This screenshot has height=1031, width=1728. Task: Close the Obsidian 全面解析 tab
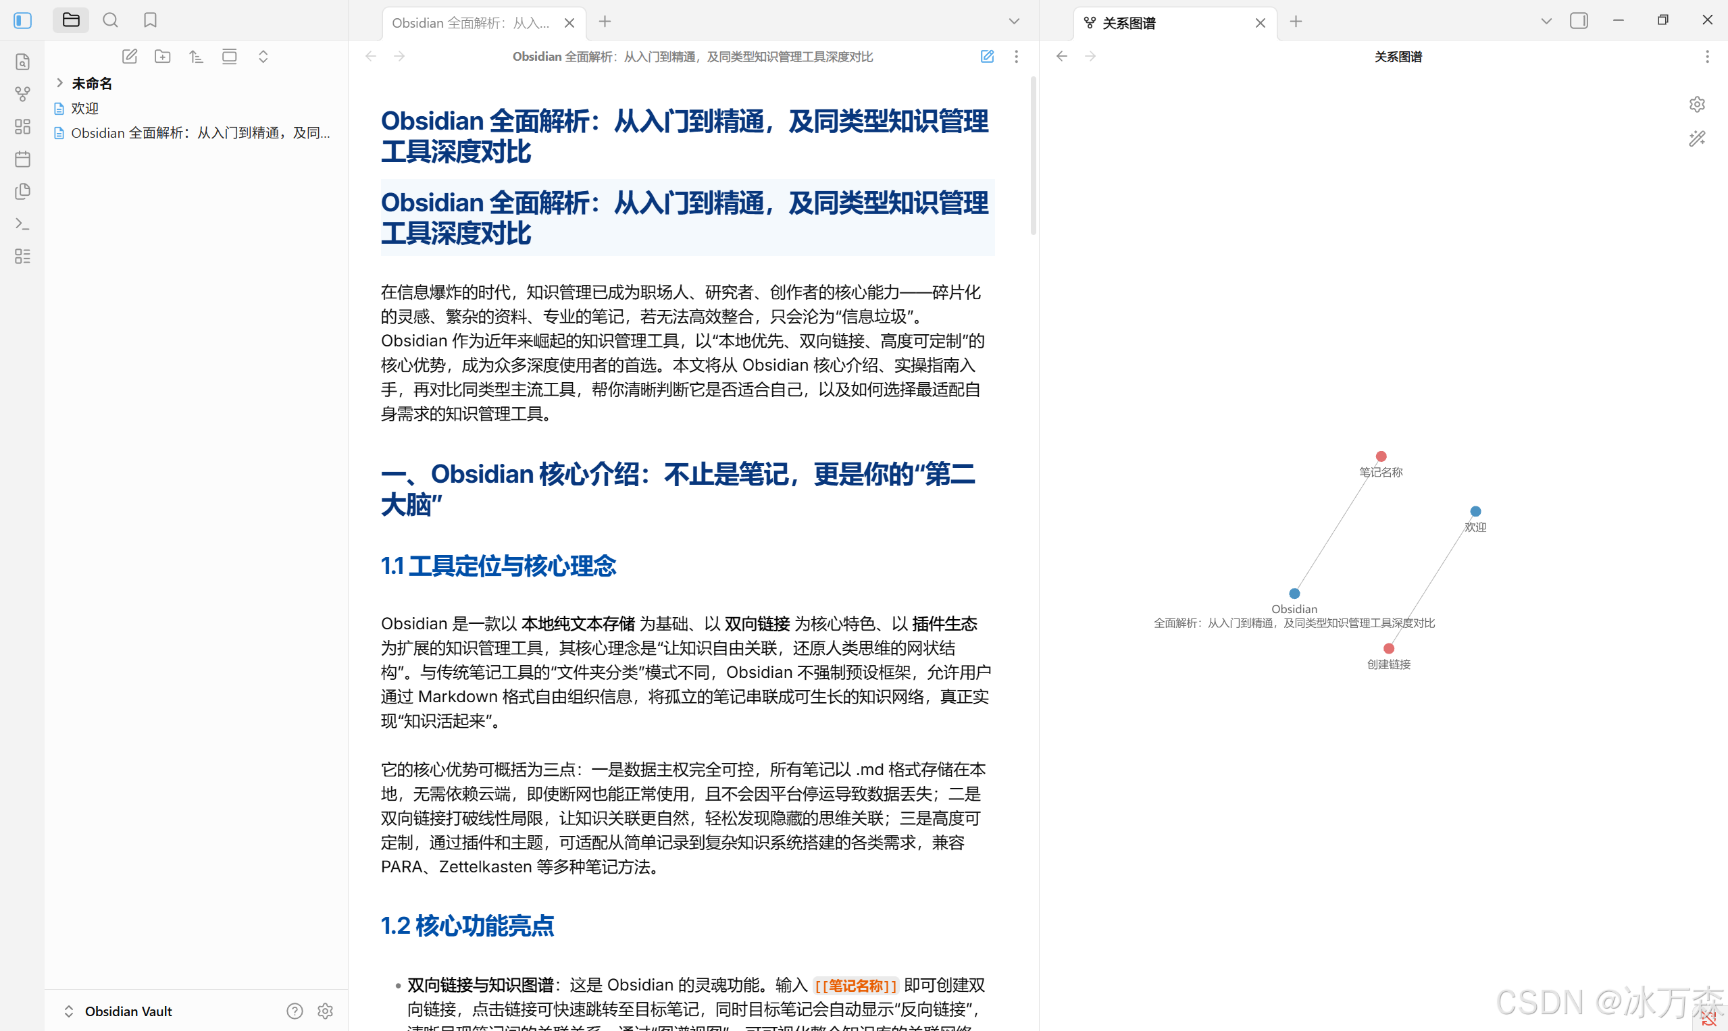(569, 23)
